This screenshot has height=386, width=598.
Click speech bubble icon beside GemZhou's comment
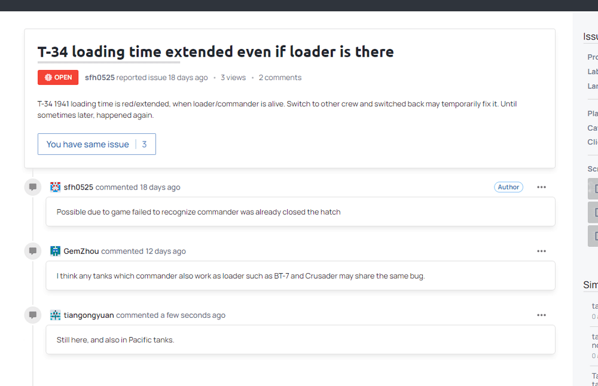coord(33,251)
